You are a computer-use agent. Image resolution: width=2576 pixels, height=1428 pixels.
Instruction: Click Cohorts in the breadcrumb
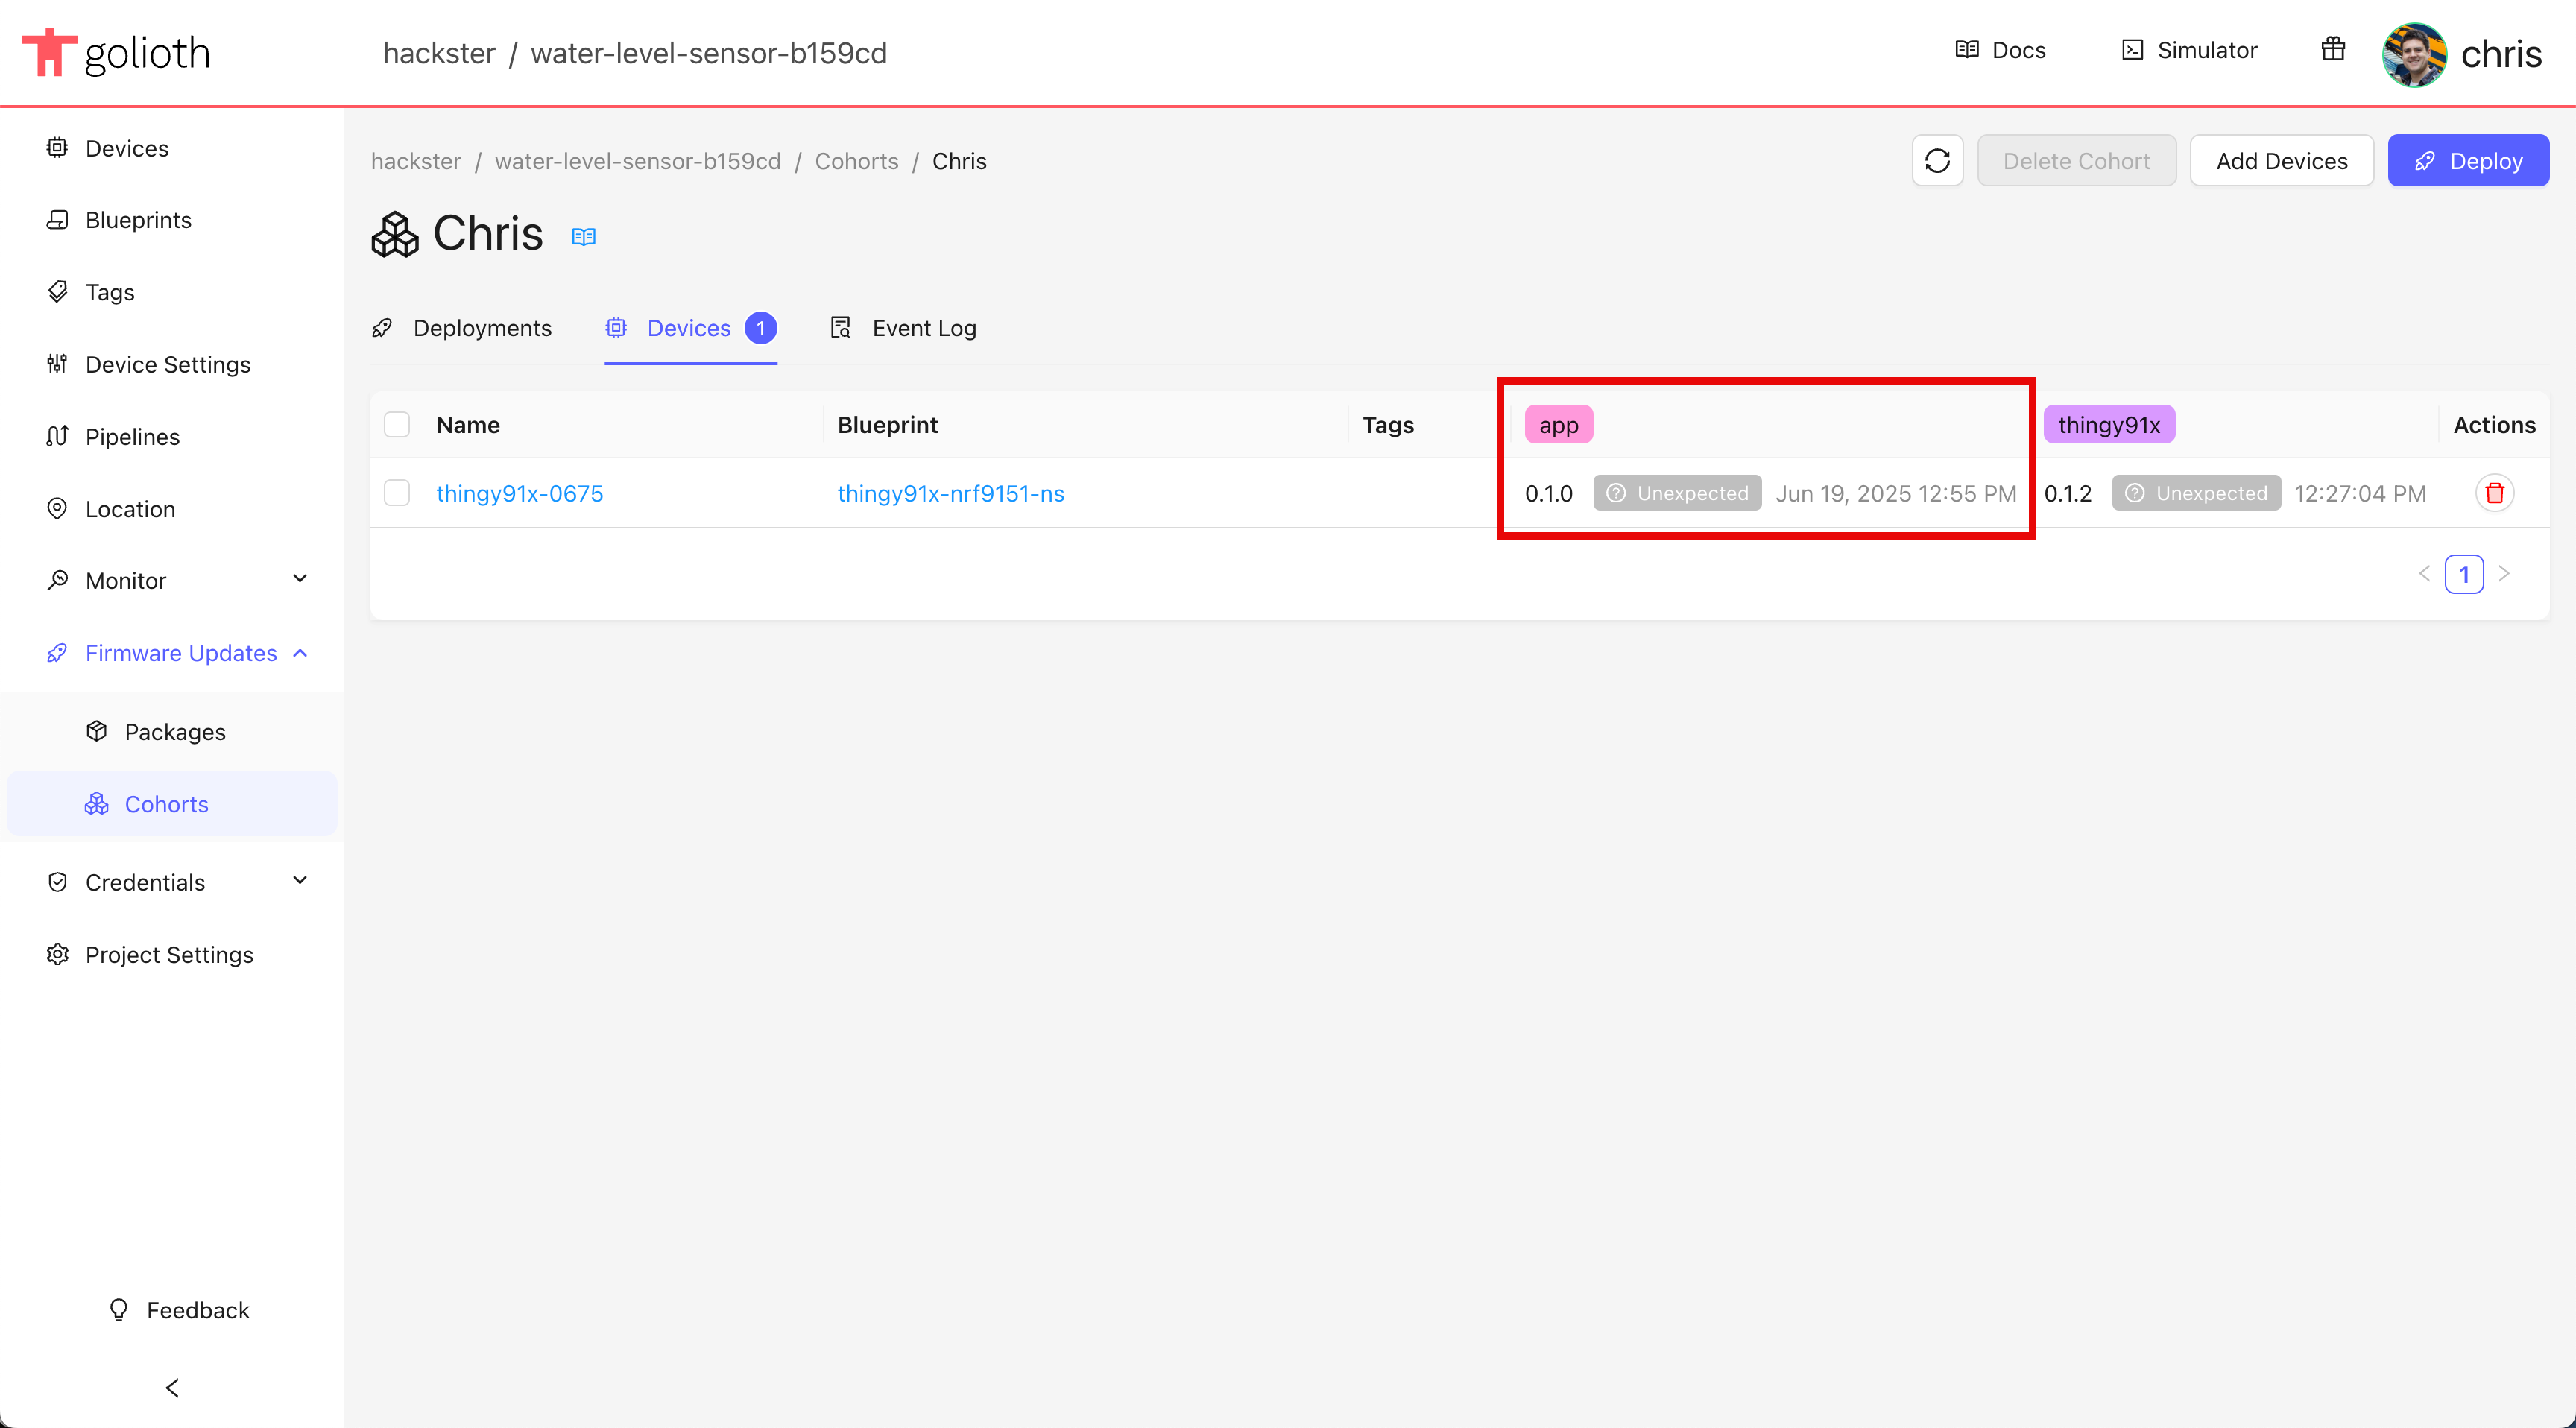click(857, 161)
